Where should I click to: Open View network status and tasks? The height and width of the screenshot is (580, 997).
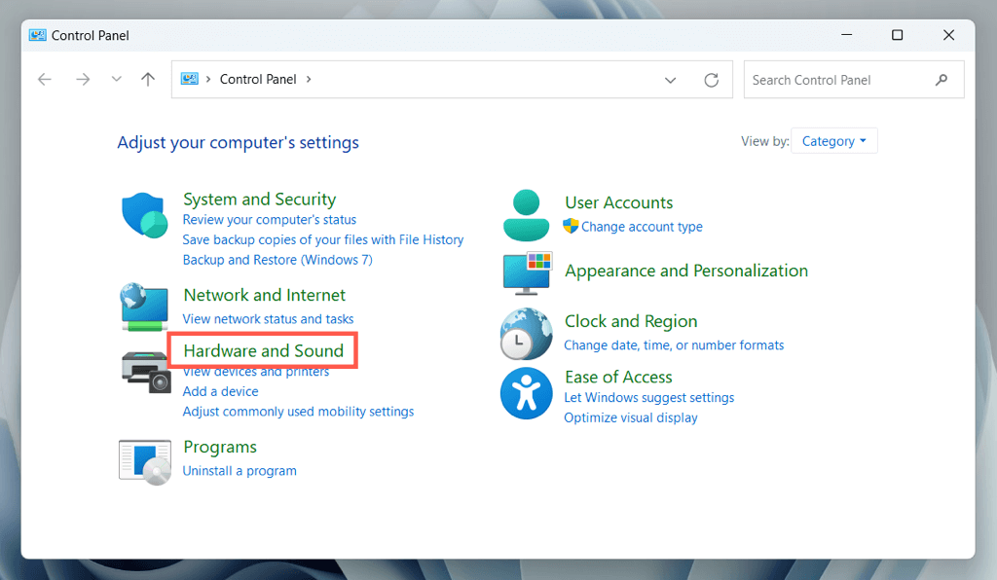coord(268,319)
